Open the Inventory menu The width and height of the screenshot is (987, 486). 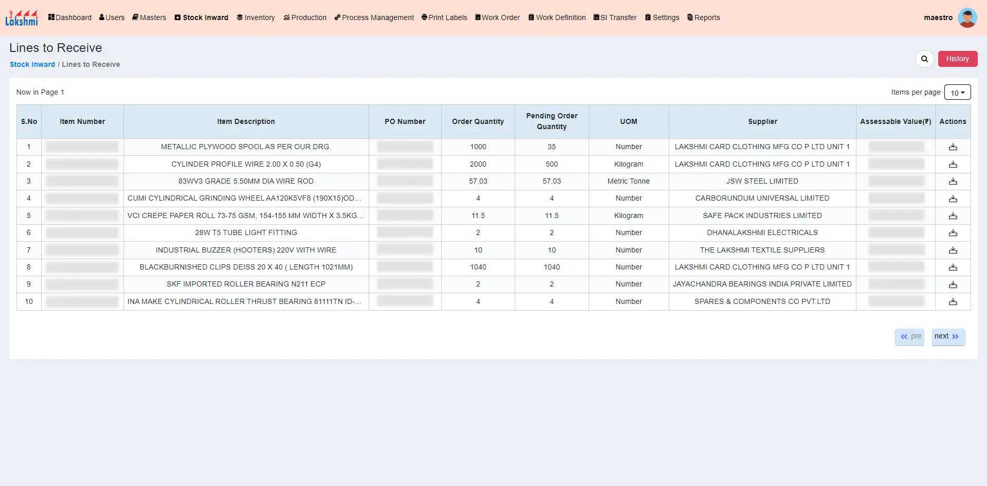click(x=255, y=17)
